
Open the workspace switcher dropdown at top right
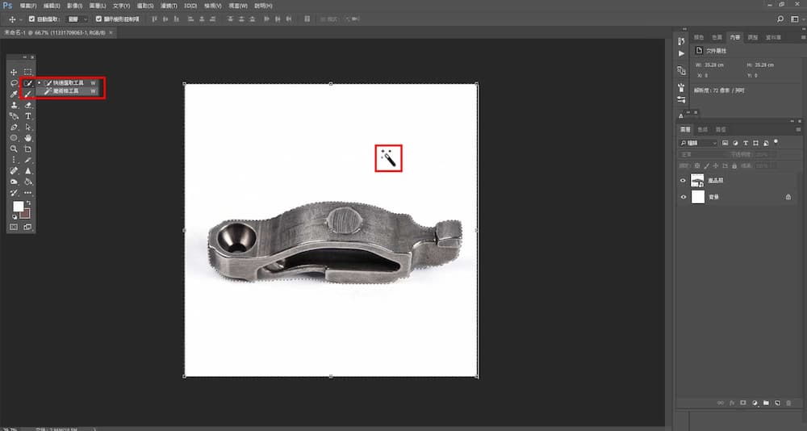click(x=795, y=19)
